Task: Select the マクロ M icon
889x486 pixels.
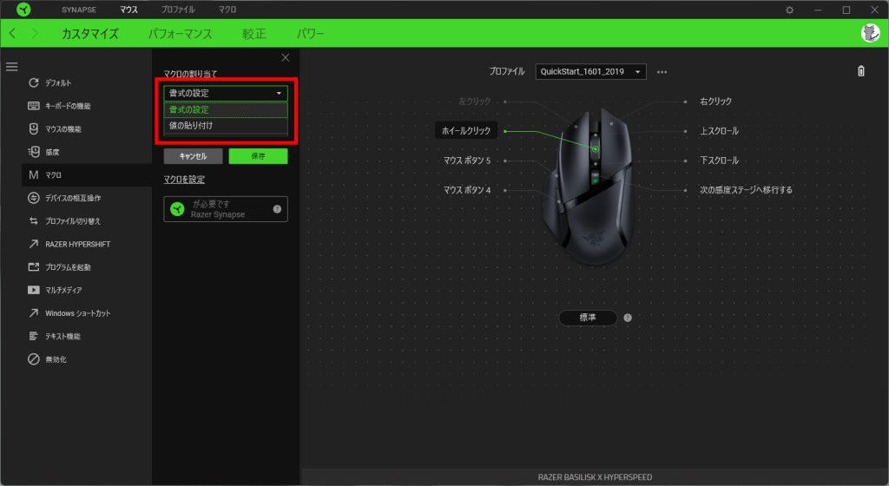Action: tap(34, 175)
